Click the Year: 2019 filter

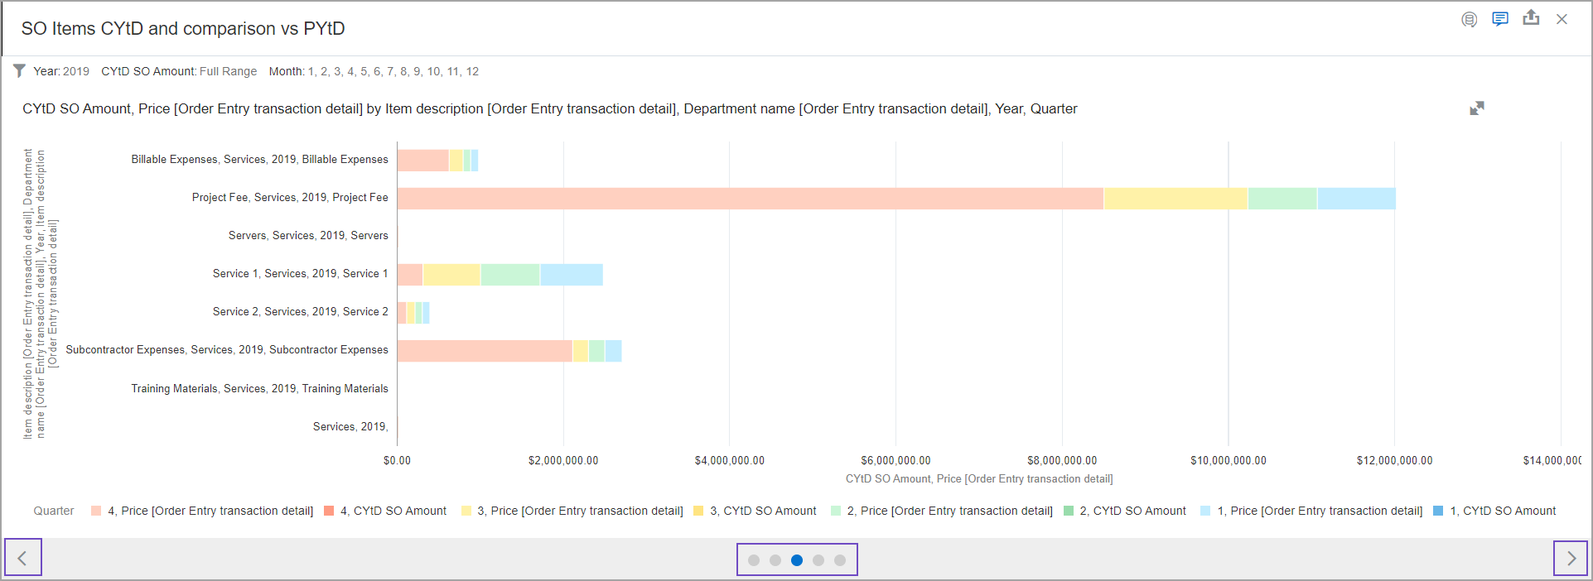[61, 71]
